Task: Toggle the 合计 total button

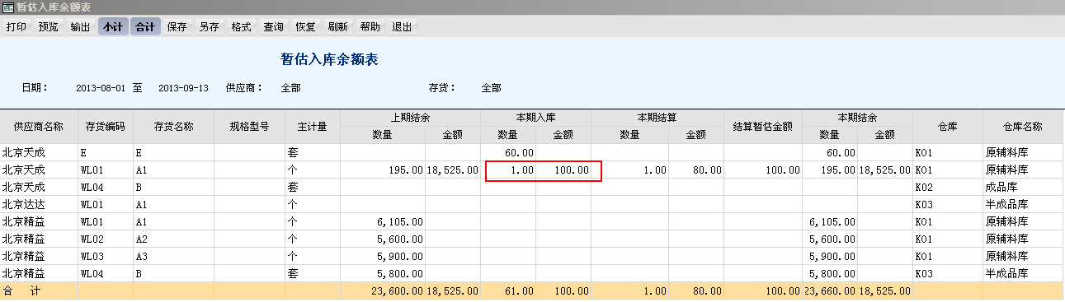Action: pyautogui.click(x=145, y=26)
